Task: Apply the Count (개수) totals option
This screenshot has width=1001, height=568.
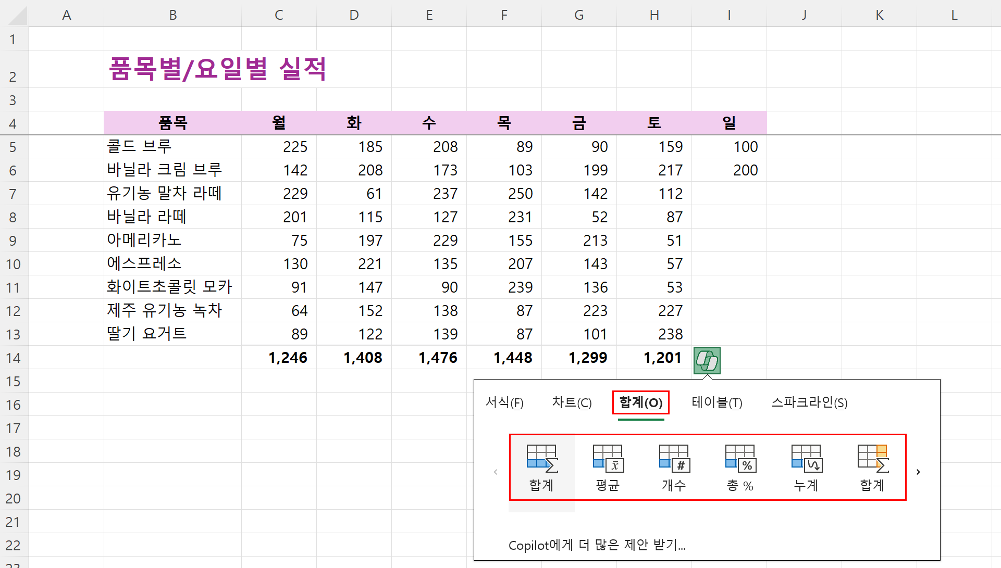Action: click(x=674, y=468)
